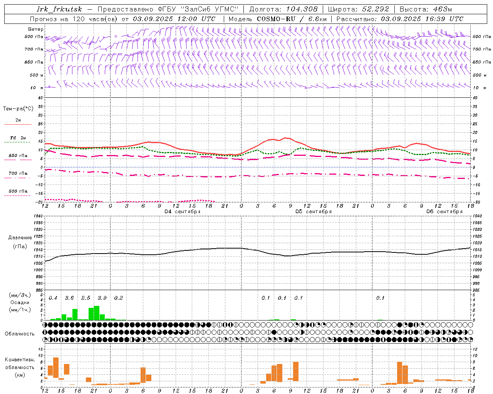Click the Долгота: 104.308 value
Image resolution: width=493 pixels, height=394 pixels.
[283, 9]
